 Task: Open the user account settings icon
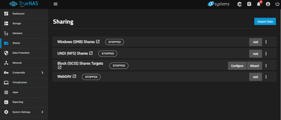268,4
